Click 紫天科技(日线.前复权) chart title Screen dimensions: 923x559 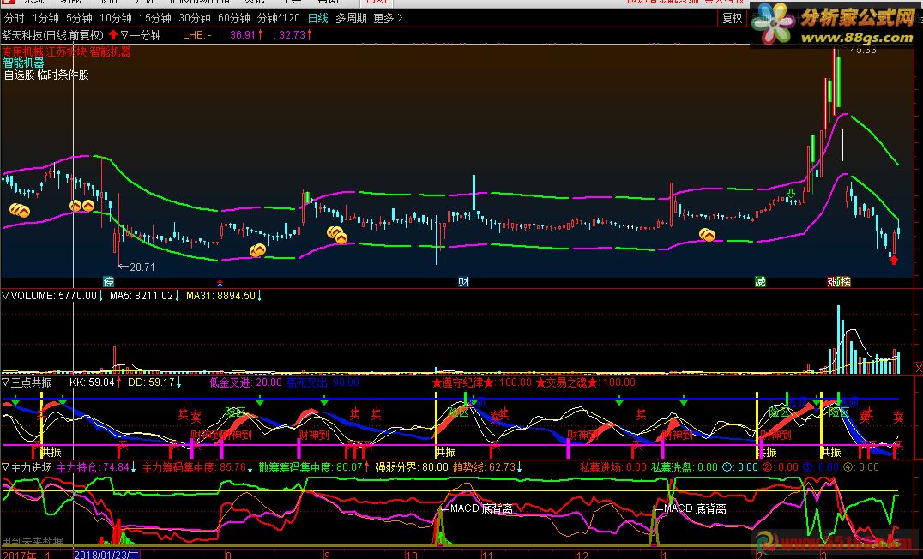pyautogui.click(x=53, y=35)
